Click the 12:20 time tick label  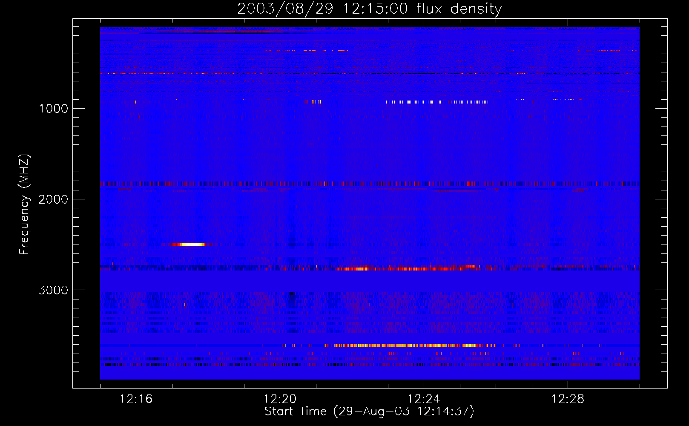(280, 399)
